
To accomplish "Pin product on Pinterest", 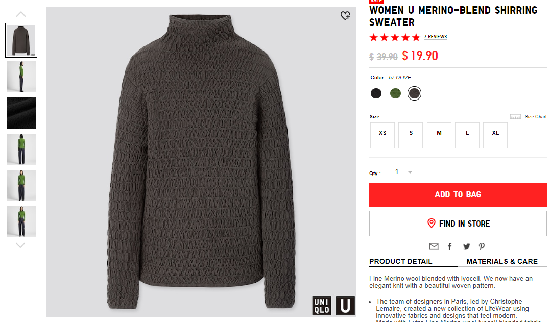I will pyautogui.click(x=482, y=246).
